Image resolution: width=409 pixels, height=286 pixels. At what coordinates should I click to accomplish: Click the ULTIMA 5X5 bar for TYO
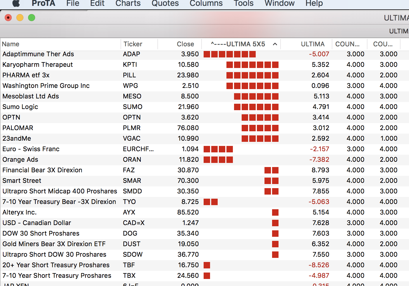click(211, 202)
